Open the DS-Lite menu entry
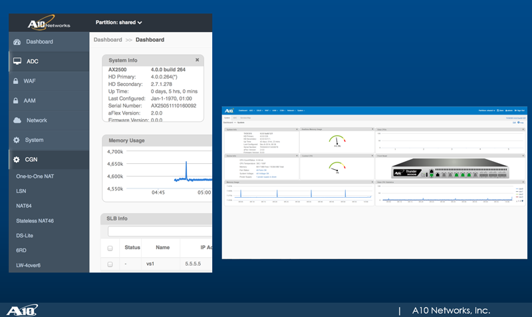Viewport: 532px width, 317px height. [25, 236]
